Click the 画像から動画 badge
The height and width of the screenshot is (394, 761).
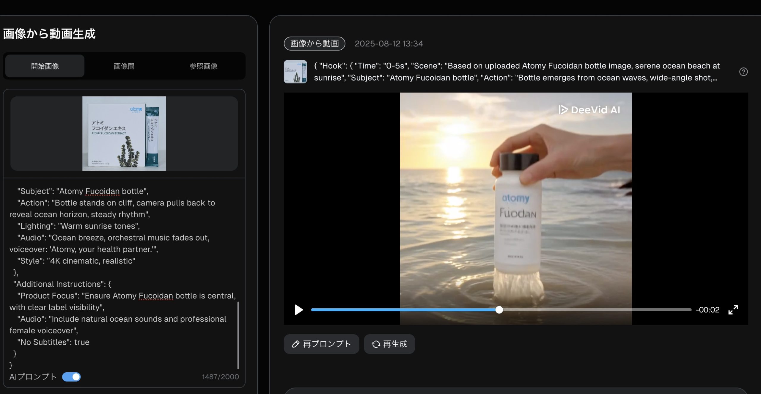[x=314, y=43]
